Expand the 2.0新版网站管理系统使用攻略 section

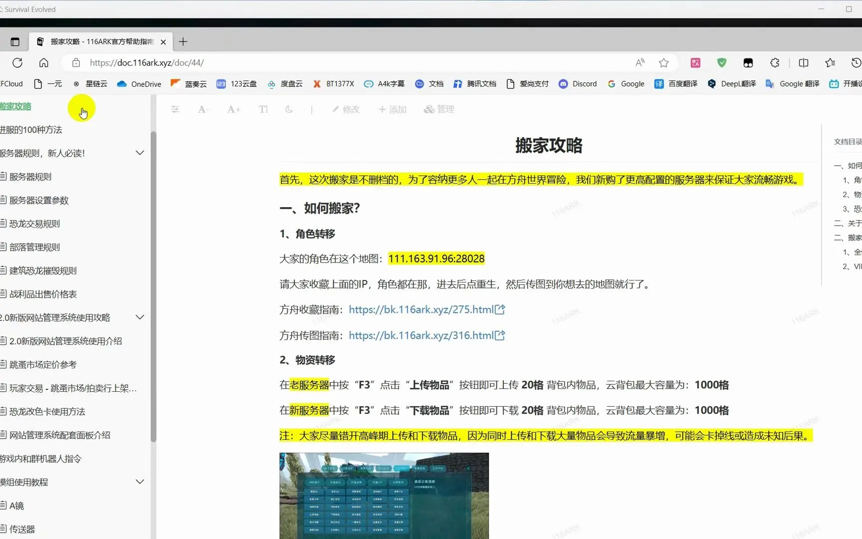[140, 317]
